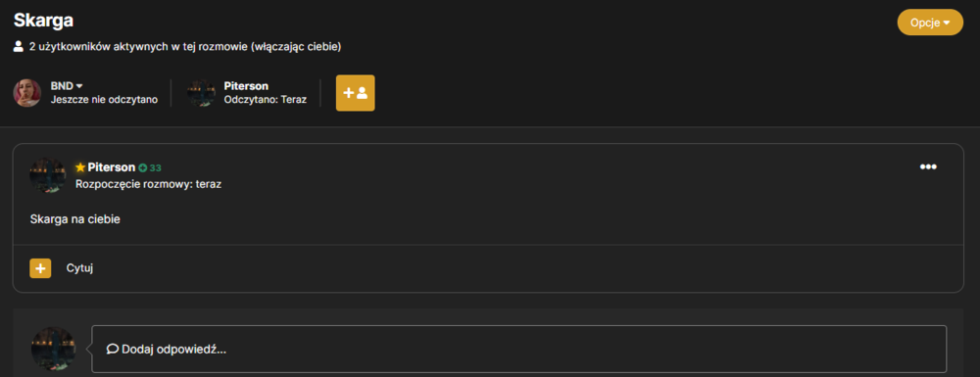Expand the BND user dropdown arrow
Viewport: 980px width, 377px height.
click(79, 86)
